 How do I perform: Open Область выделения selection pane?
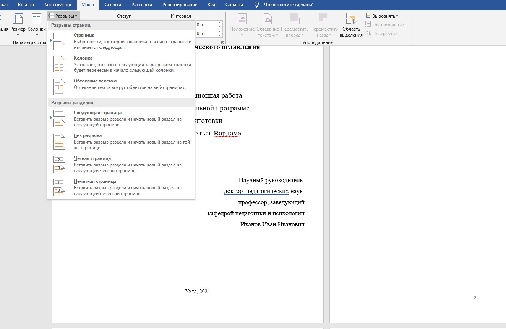pyautogui.click(x=351, y=25)
